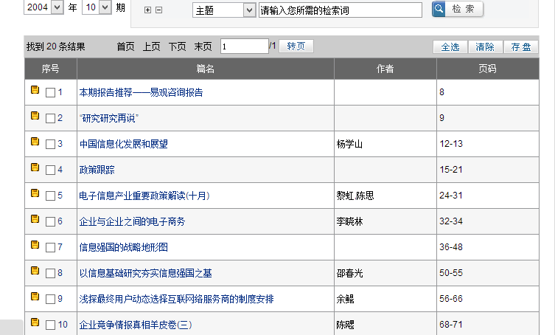555x335 pixels.
Task: Add a search condition with plus icon
Action: coord(147,10)
